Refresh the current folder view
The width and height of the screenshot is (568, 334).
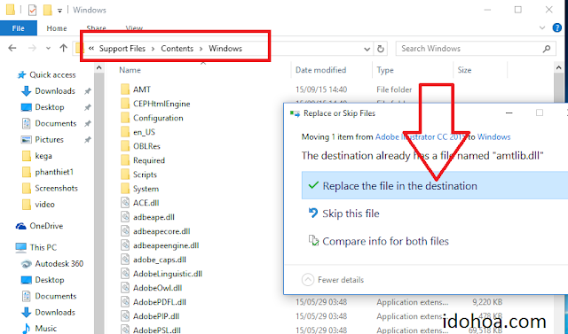coord(381,49)
